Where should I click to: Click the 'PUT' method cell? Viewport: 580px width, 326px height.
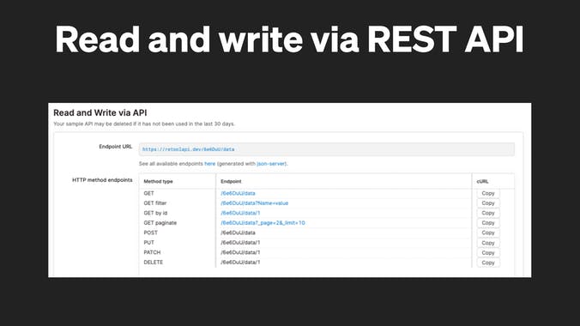click(x=148, y=243)
